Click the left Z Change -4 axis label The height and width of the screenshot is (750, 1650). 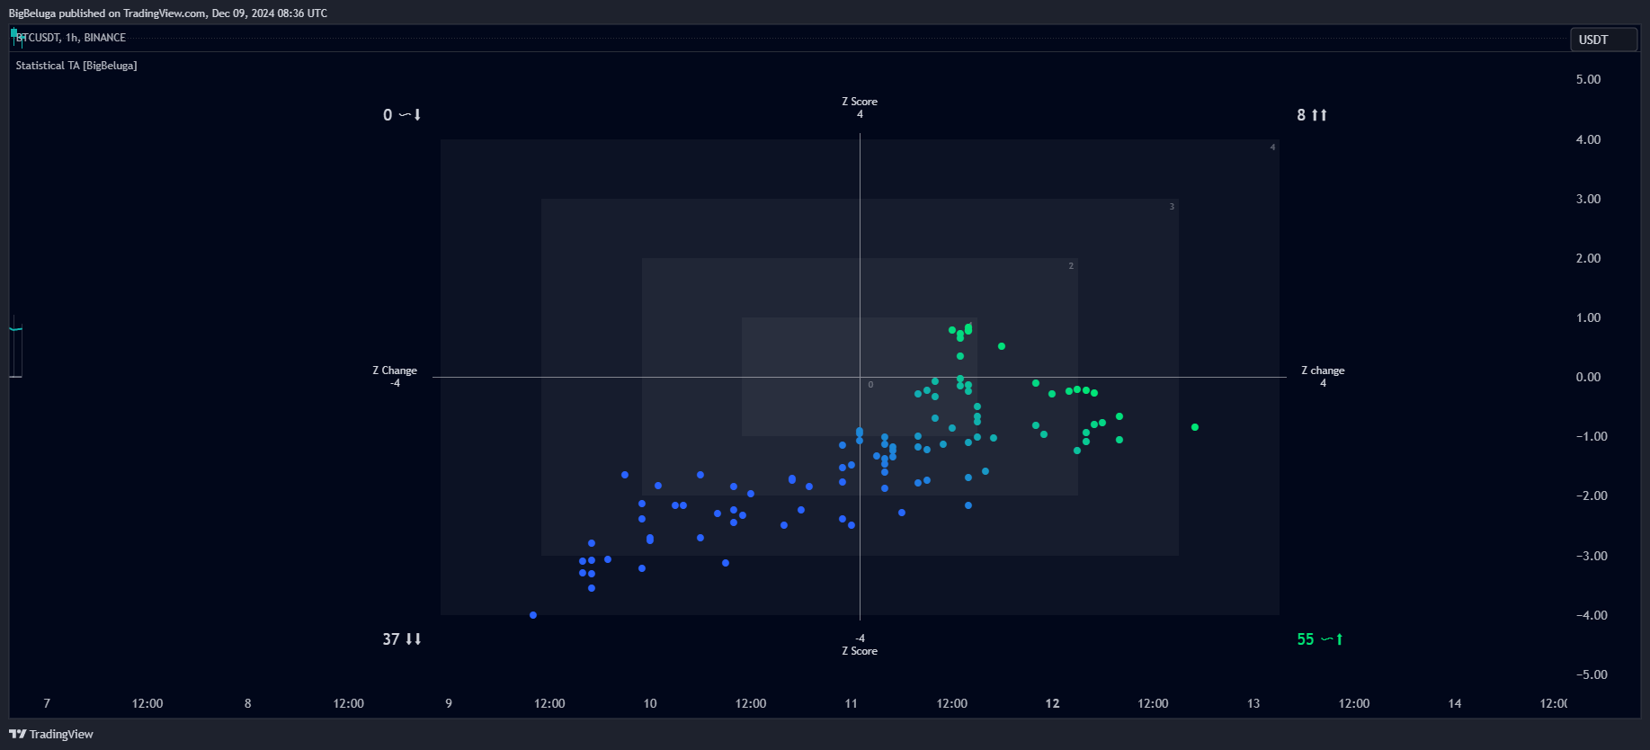[395, 377]
